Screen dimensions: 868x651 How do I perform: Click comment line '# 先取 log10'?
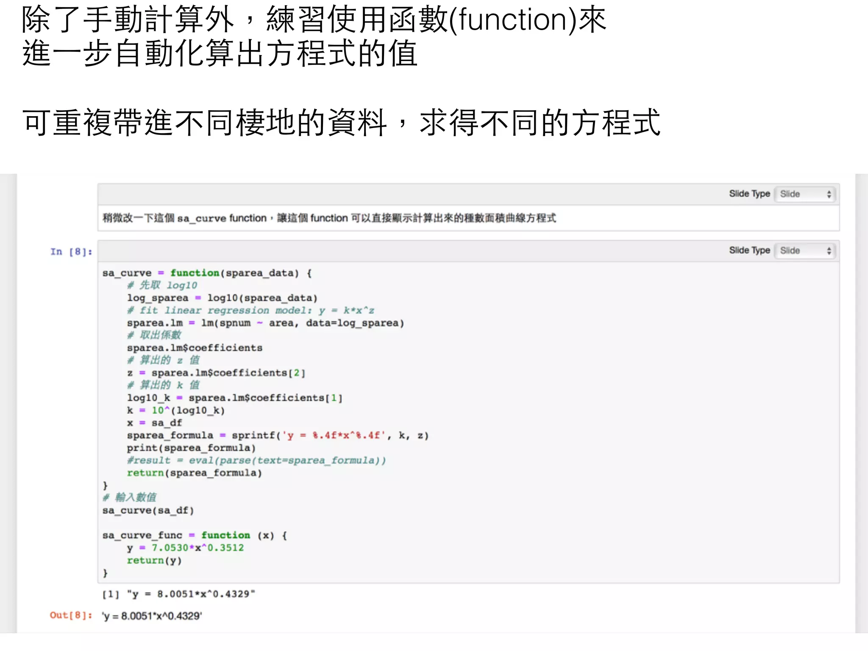(162, 285)
